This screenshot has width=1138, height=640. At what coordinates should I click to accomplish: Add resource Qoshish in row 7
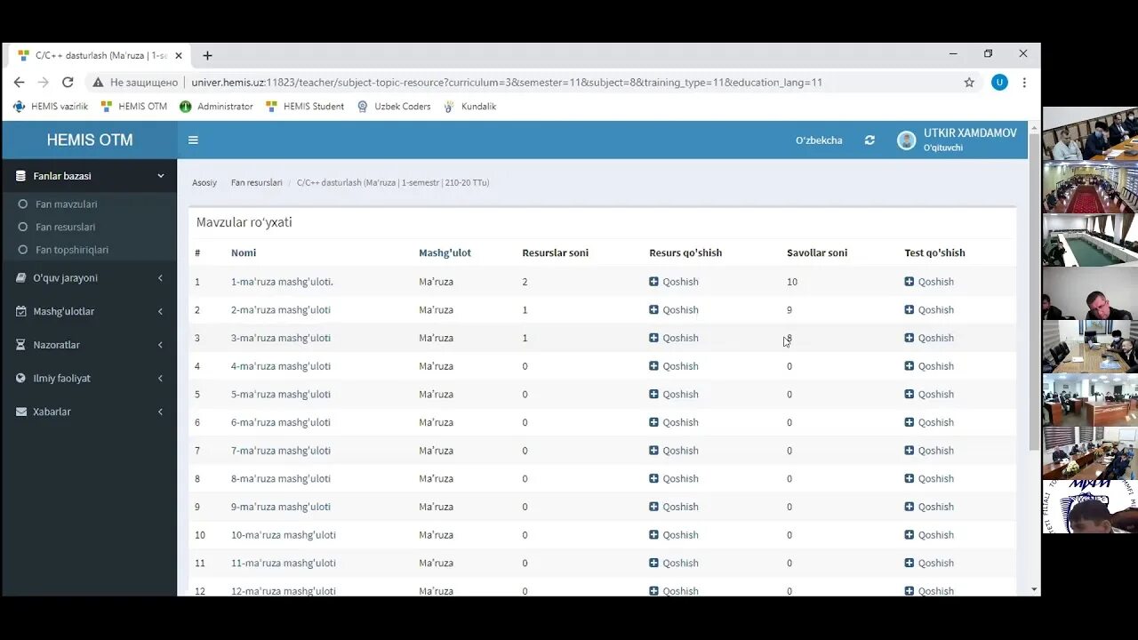(x=674, y=451)
